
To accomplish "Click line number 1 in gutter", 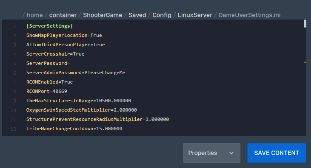I will coord(14,26).
